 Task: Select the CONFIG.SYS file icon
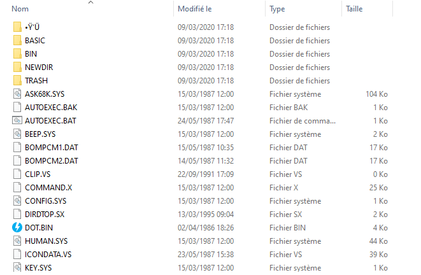point(17,201)
